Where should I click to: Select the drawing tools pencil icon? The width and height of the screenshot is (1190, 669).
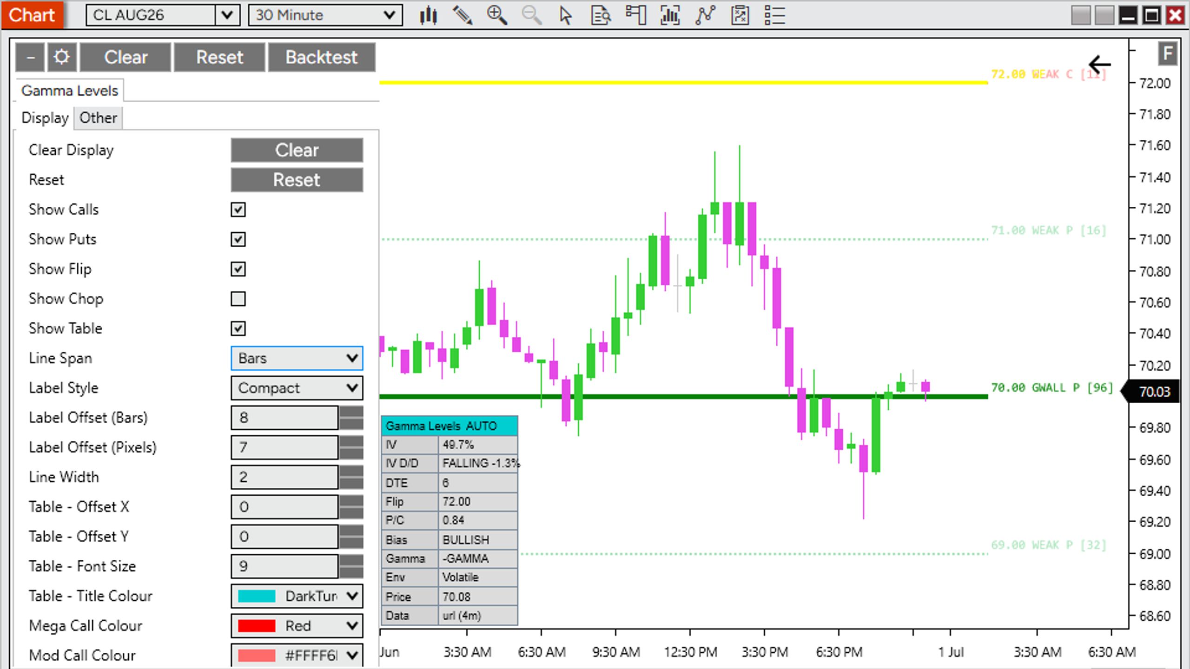coord(463,15)
